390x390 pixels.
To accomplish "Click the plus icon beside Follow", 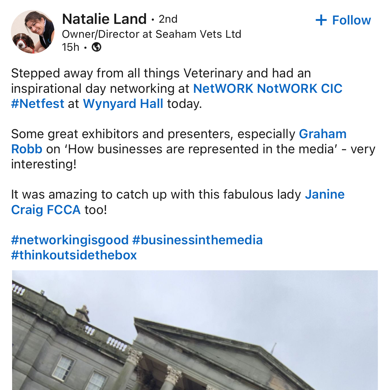I will pos(321,20).
